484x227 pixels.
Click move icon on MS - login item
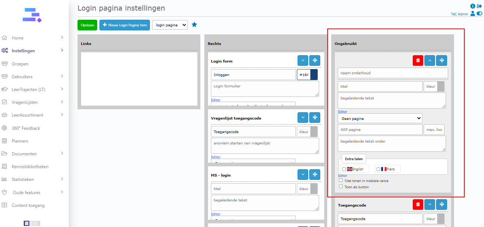(x=314, y=175)
